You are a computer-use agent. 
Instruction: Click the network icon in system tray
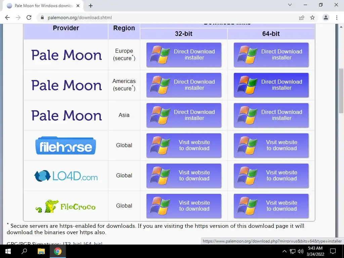click(293, 251)
